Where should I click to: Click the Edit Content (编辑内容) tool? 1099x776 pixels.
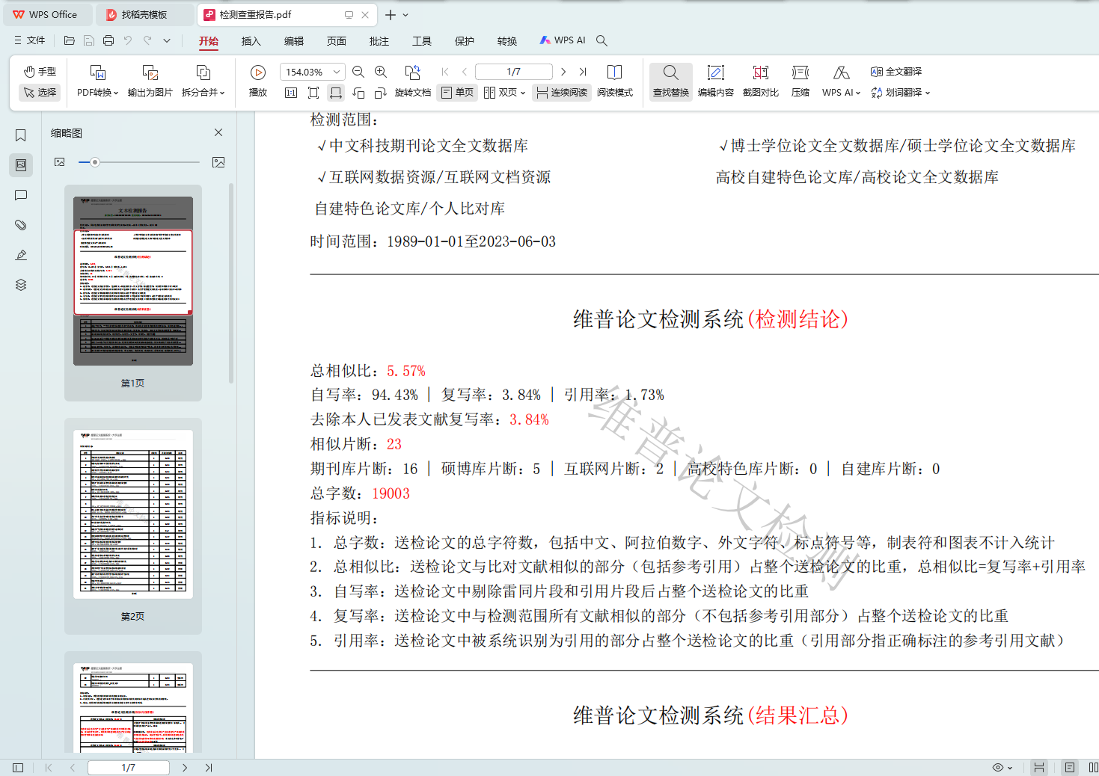click(x=716, y=81)
